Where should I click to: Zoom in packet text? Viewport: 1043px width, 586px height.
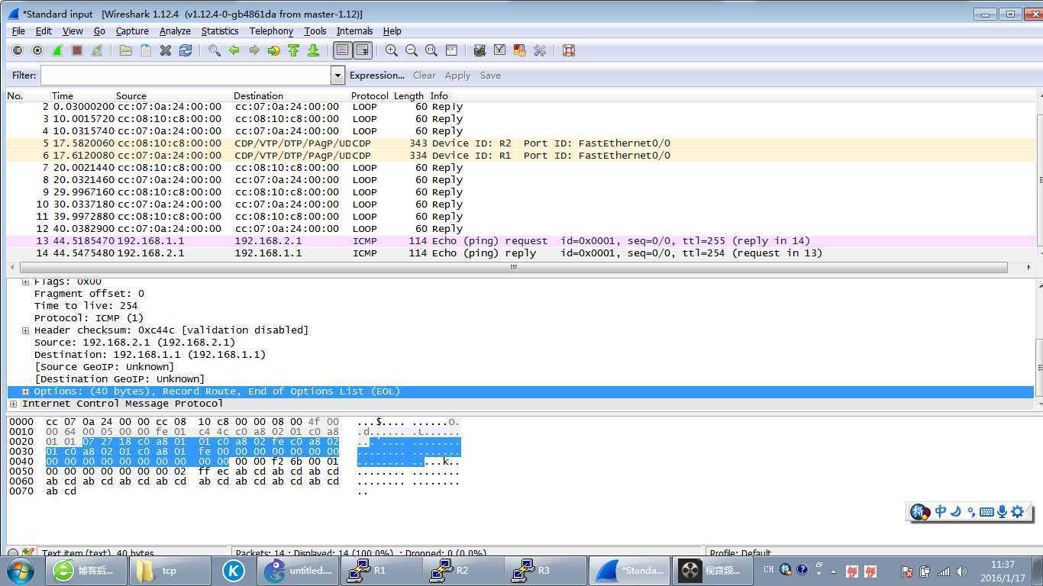coord(392,50)
